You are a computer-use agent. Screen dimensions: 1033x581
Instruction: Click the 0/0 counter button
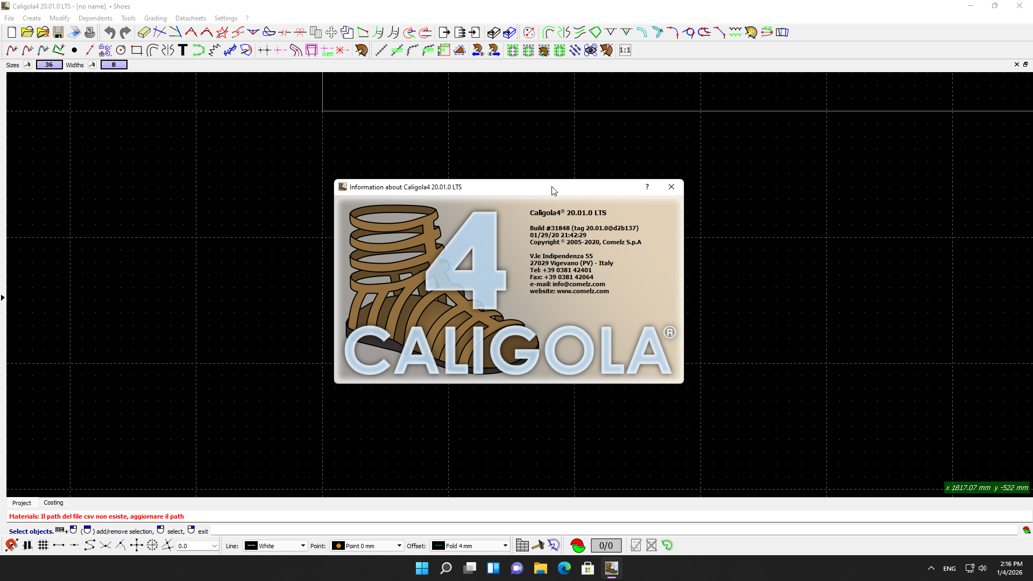(x=606, y=545)
